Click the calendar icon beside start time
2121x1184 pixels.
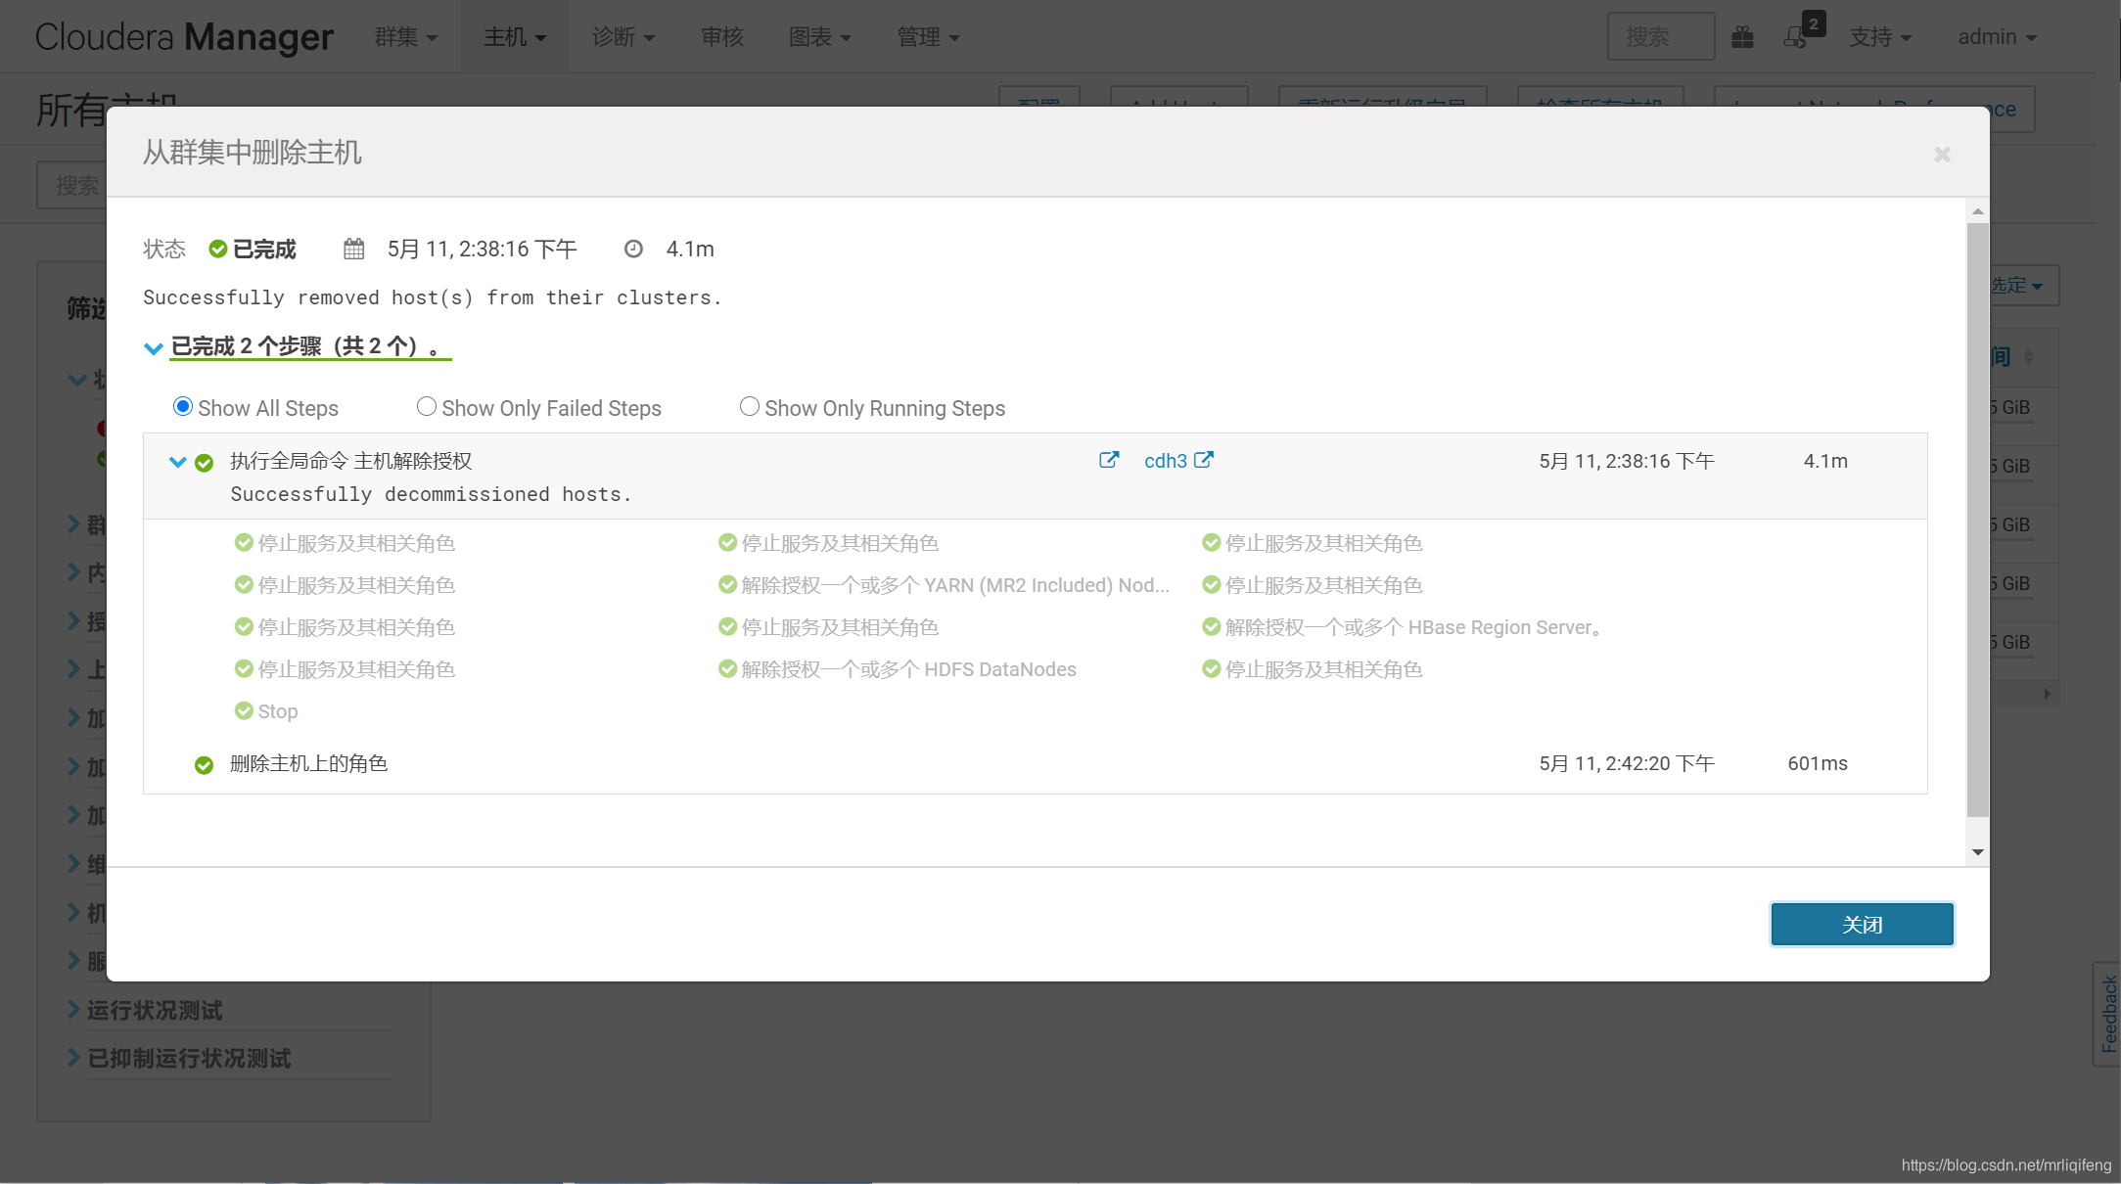[x=353, y=250]
